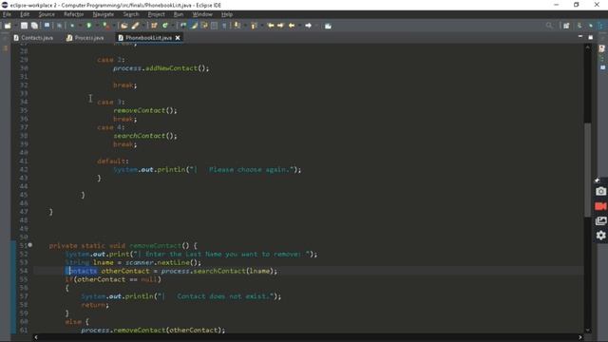608x342 pixels.
Task: Click the green New Java Class icon
Action: (x=165, y=26)
